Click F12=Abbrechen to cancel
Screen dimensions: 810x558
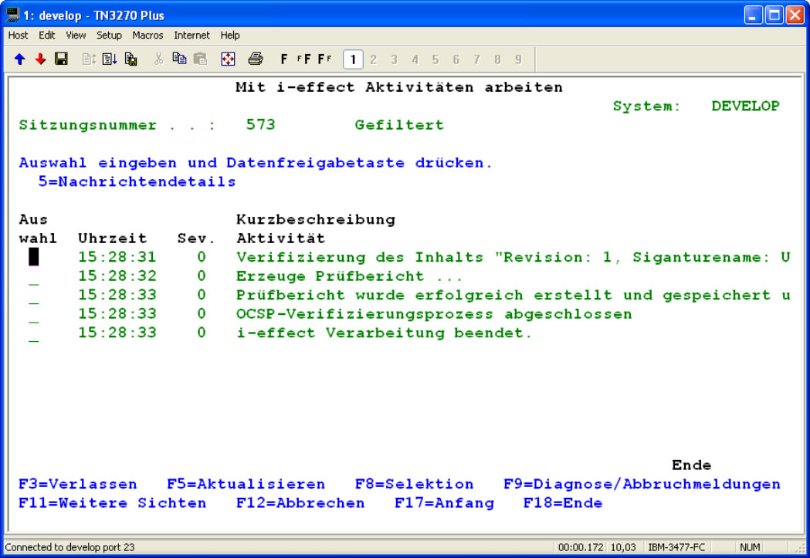pos(300,503)
